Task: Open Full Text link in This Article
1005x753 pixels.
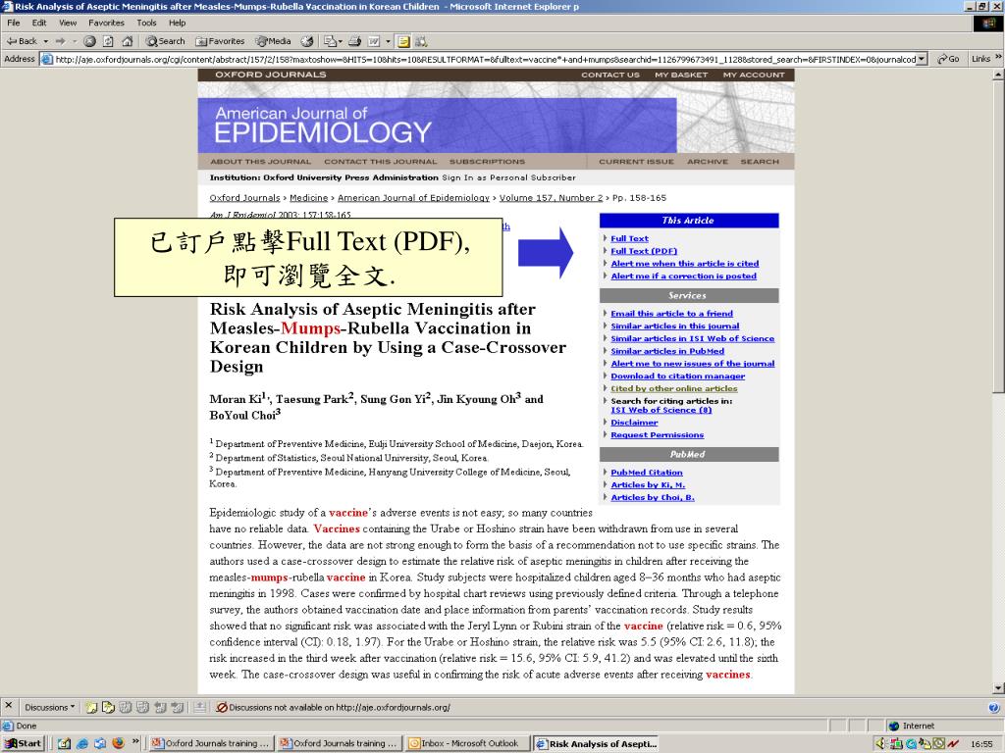Action: point(629,238)
